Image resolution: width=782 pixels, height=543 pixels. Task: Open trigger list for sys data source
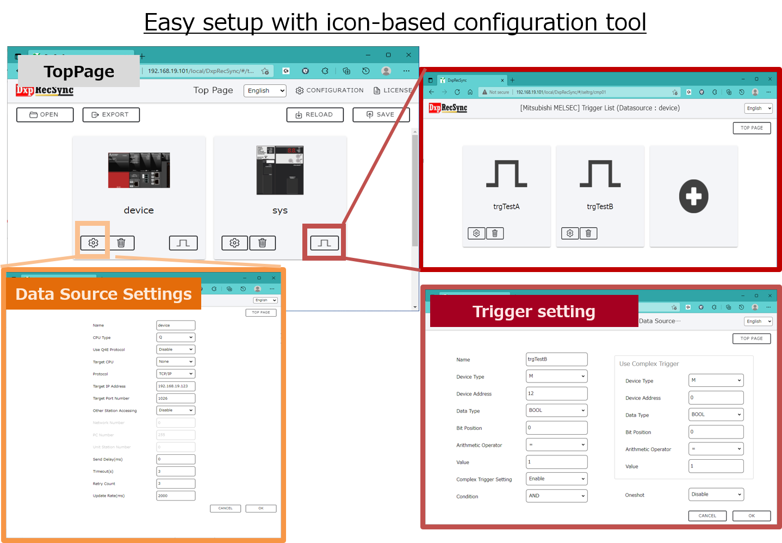point(324,243)
